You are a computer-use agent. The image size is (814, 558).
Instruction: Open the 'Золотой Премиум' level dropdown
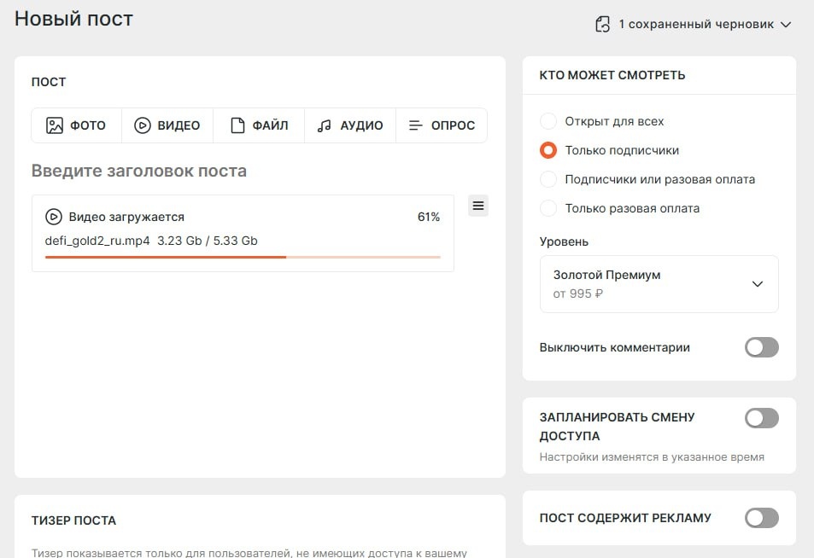click(x=659, y=284)
